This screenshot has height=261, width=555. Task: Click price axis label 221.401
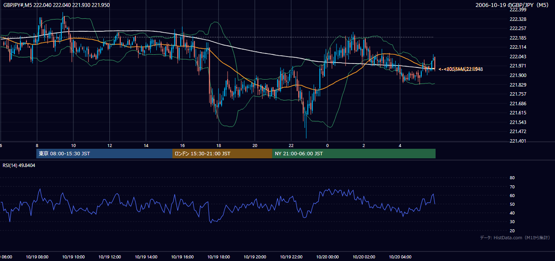(518, 141)
